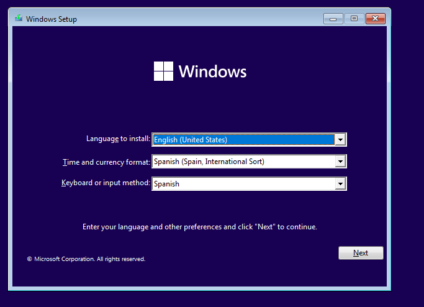Open the Language to install combo box
424x307 pixels.
249,140
